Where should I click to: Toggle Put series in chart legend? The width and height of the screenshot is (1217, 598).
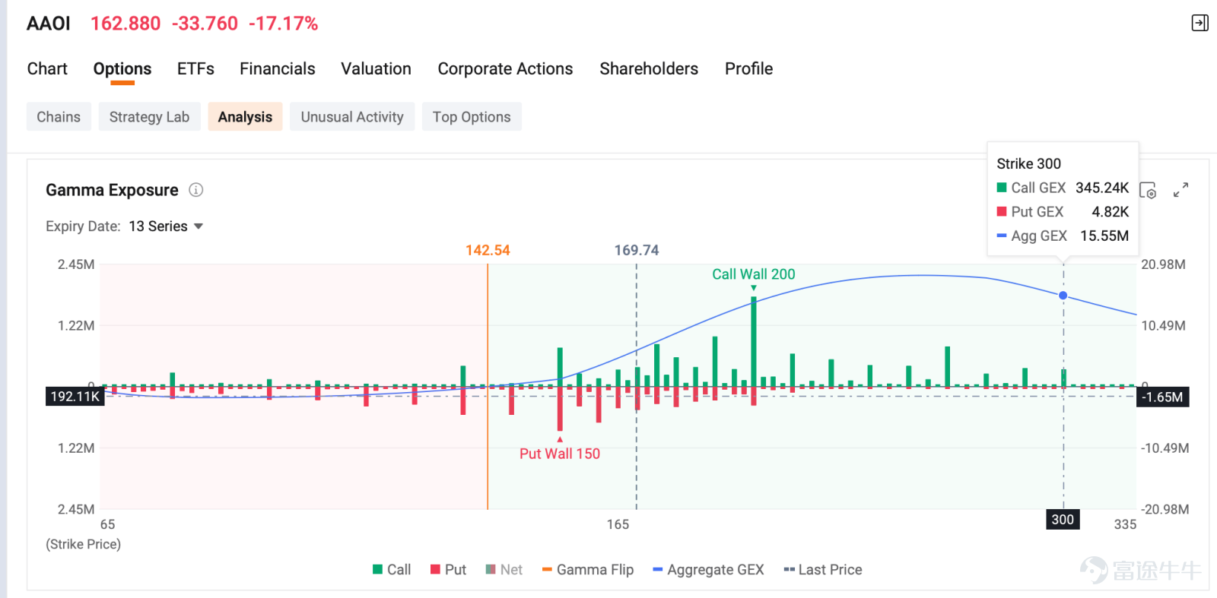(x=448, y=570)
